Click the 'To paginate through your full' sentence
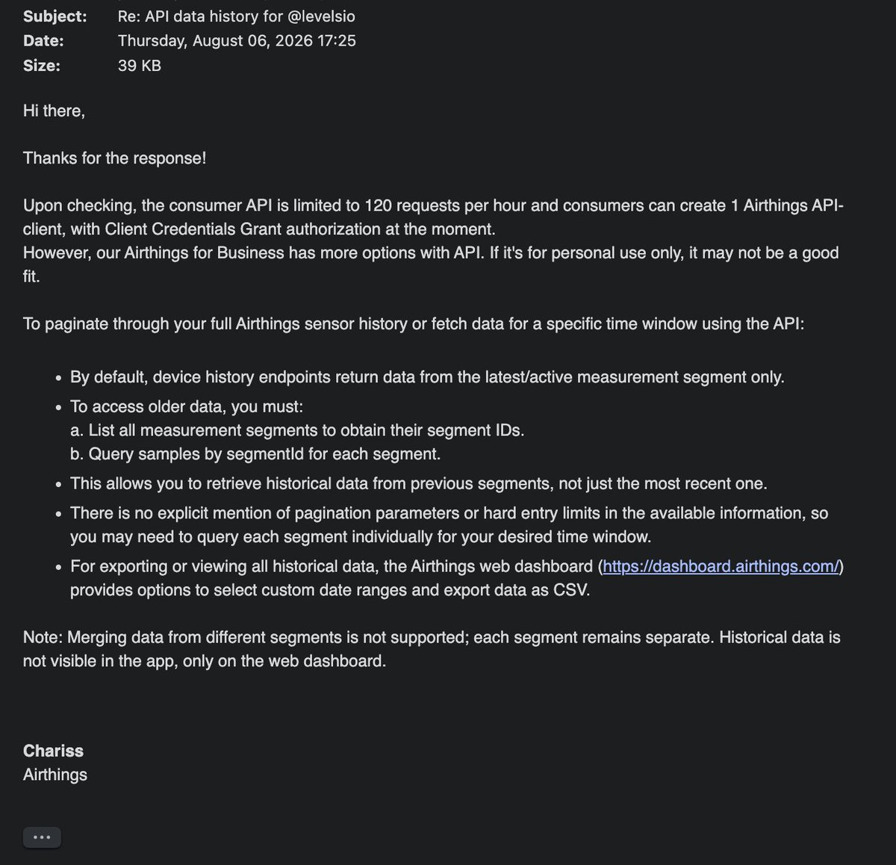The image size is (896, 865). pyautogui.click(x=414, y=323)
